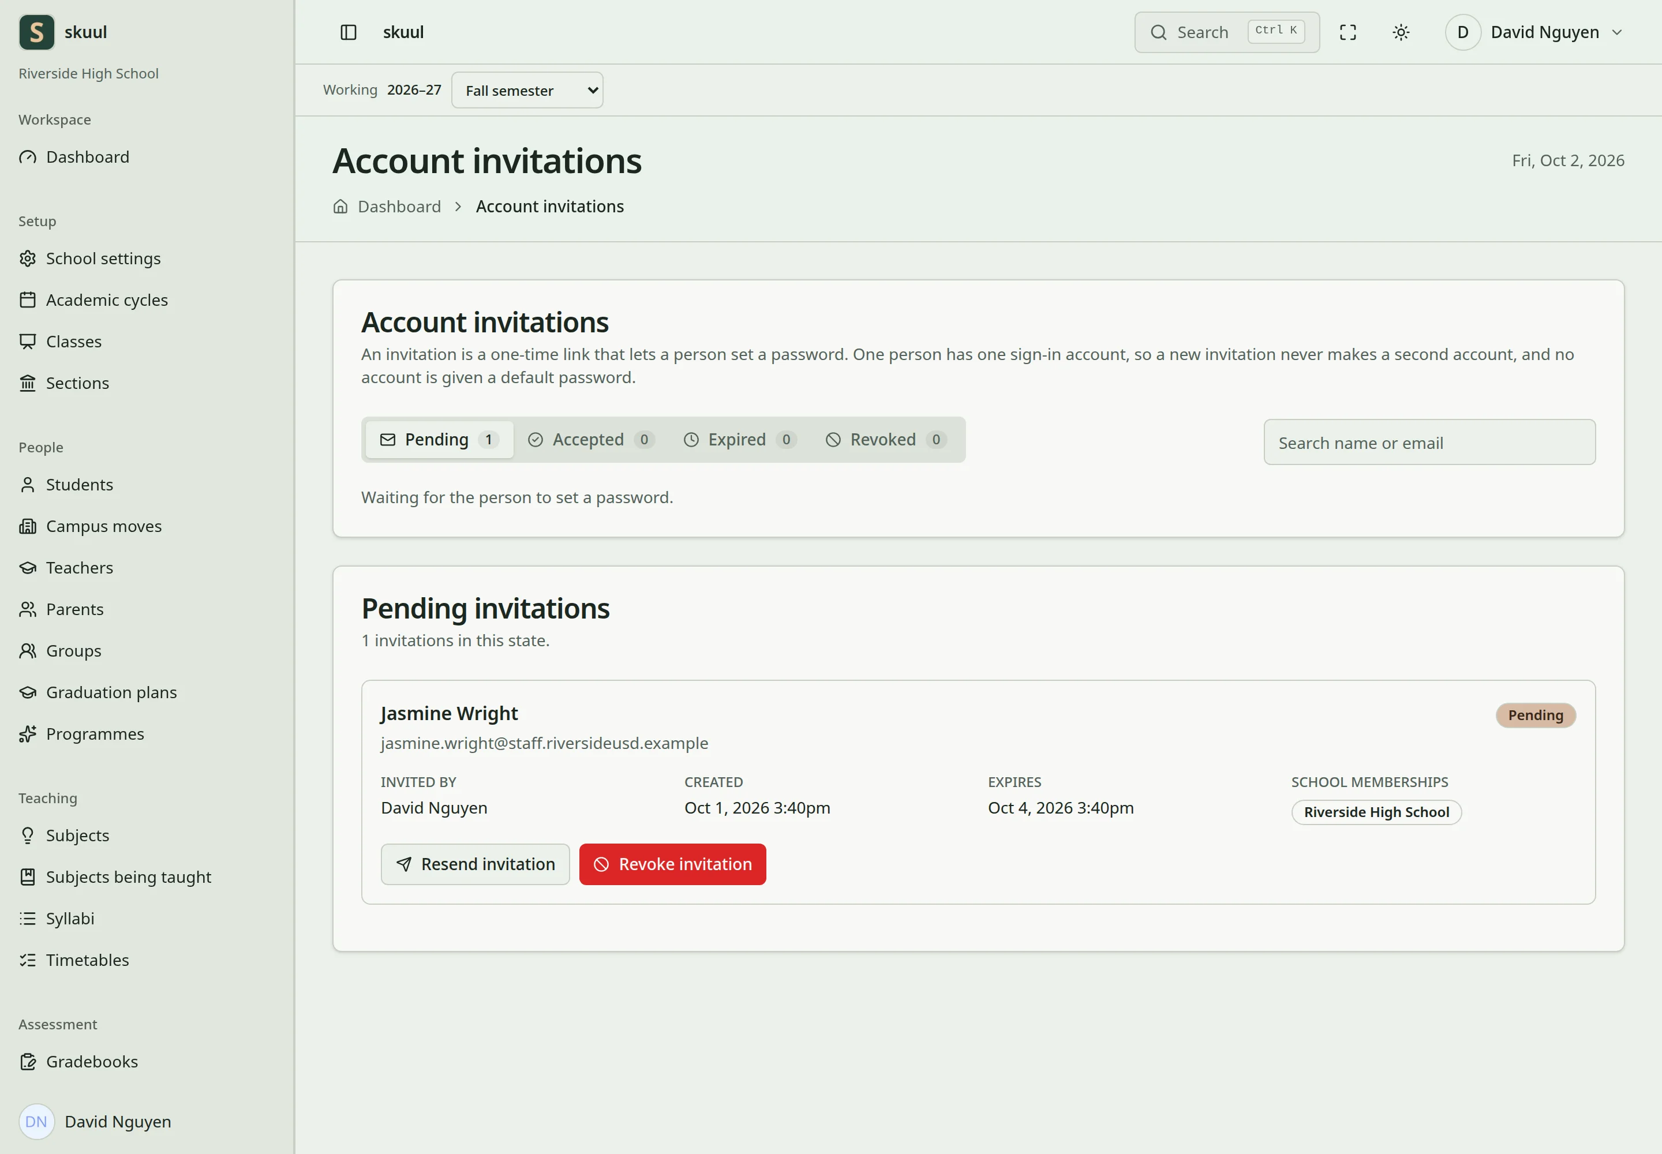Viewport: 1662px width, 1154px height.
Task: Open Campus moves
Action: (x=147, y=526)
